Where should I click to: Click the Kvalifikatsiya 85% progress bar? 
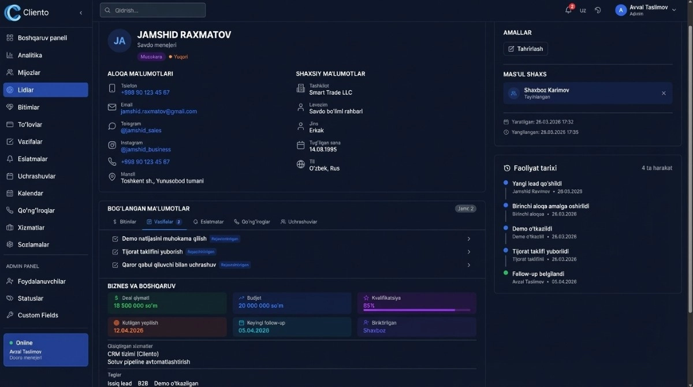[417, 309]
